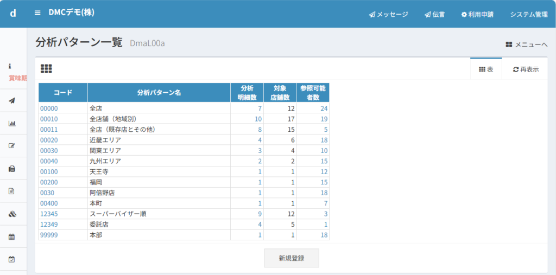
Task: Click the info icon in sidebar
Action: coord(10,66)
